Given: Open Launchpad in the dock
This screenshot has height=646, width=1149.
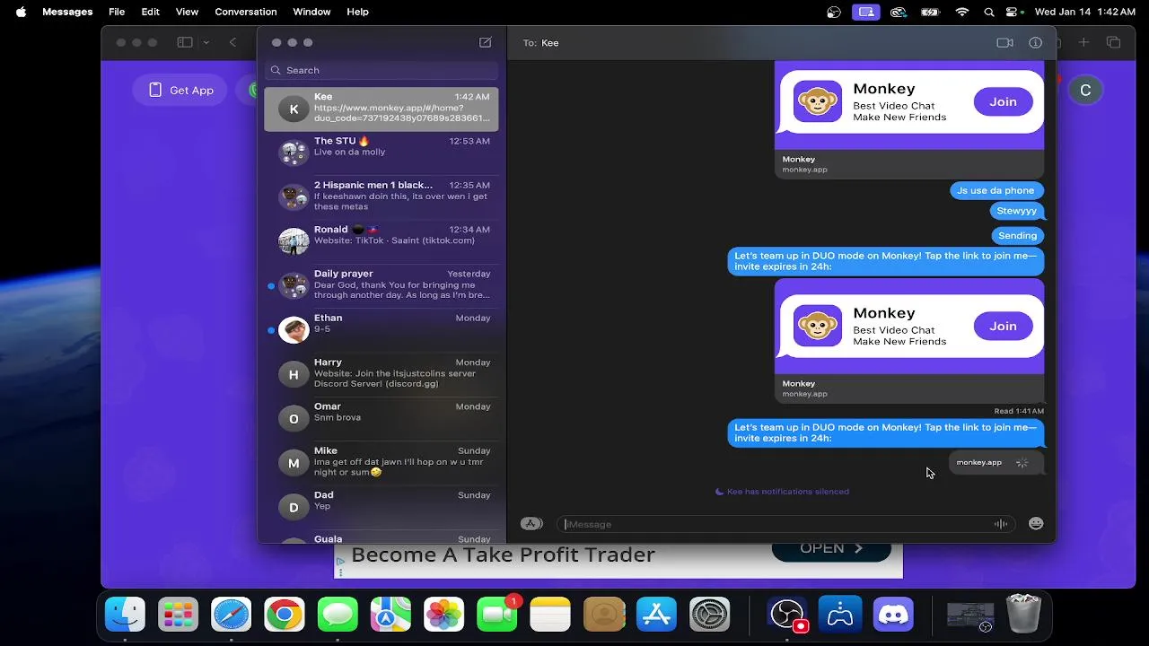Looking at the screenshot, I should [x=178, y=615].
